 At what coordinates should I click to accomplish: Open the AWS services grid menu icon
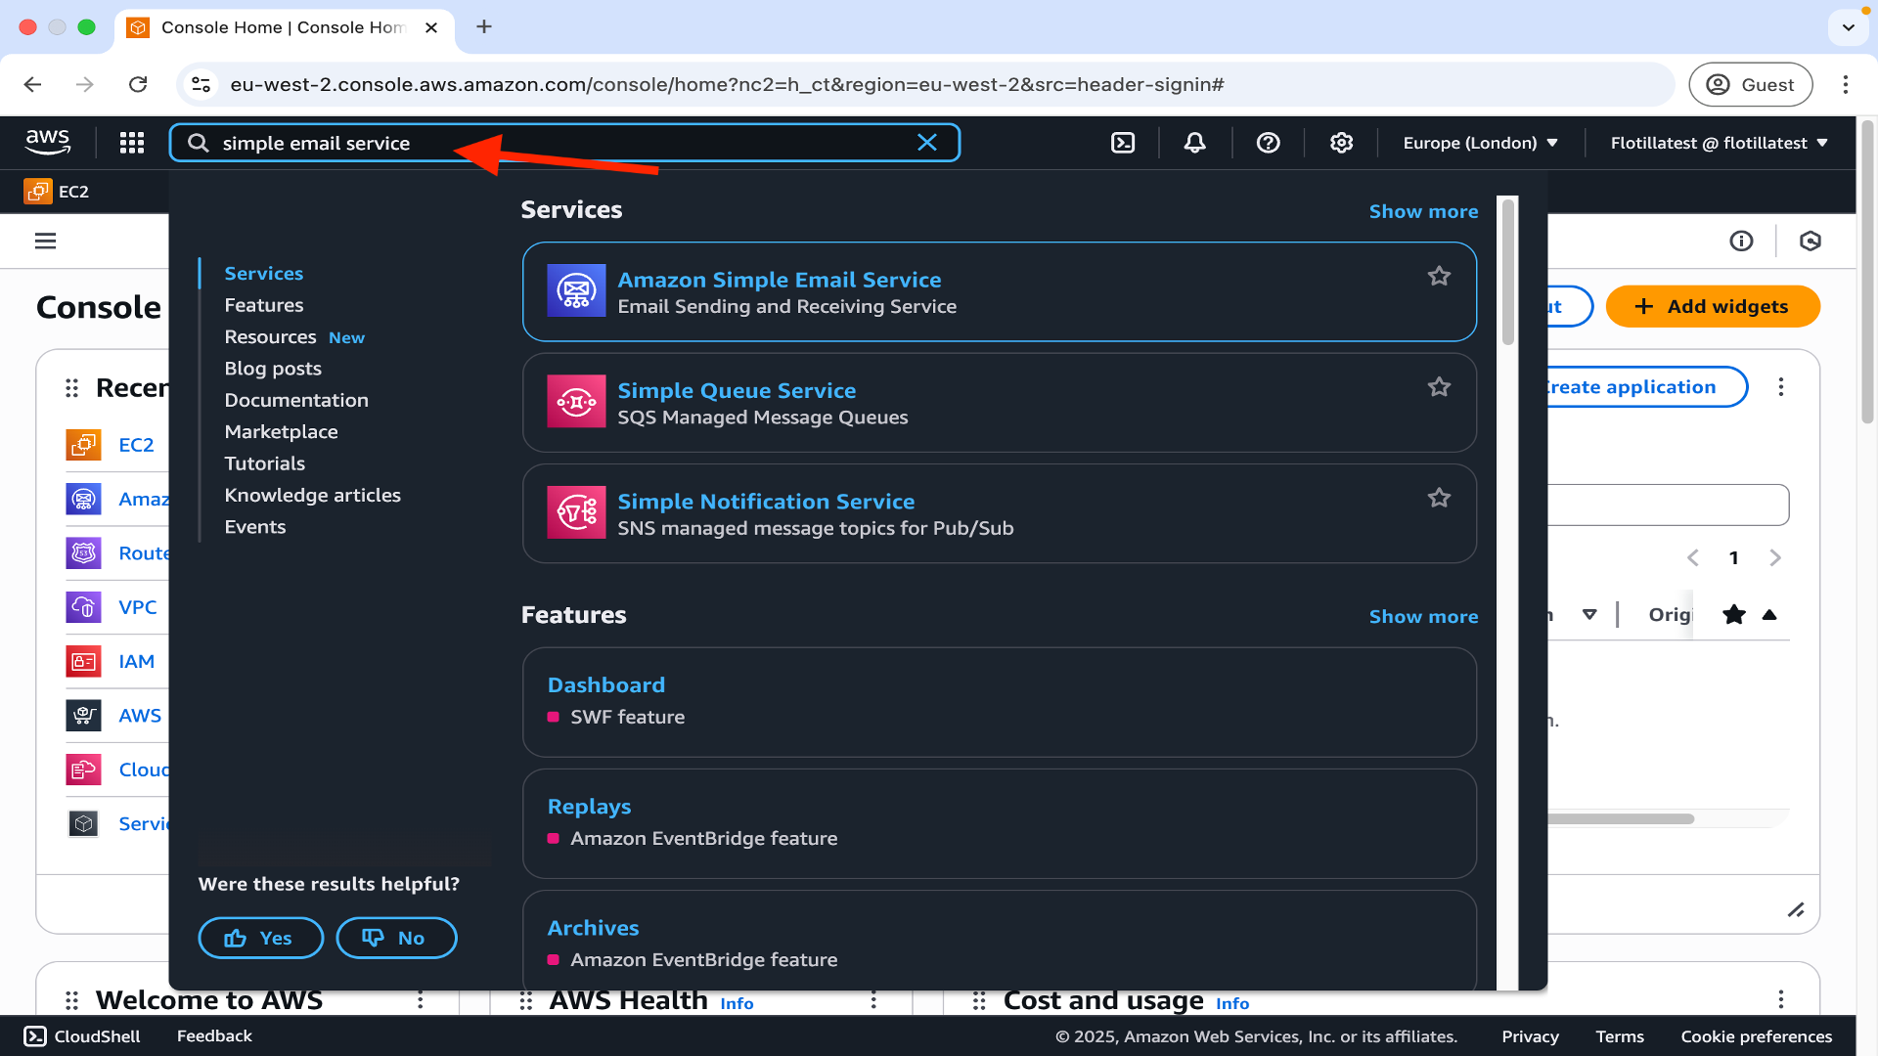click(132, 143)
